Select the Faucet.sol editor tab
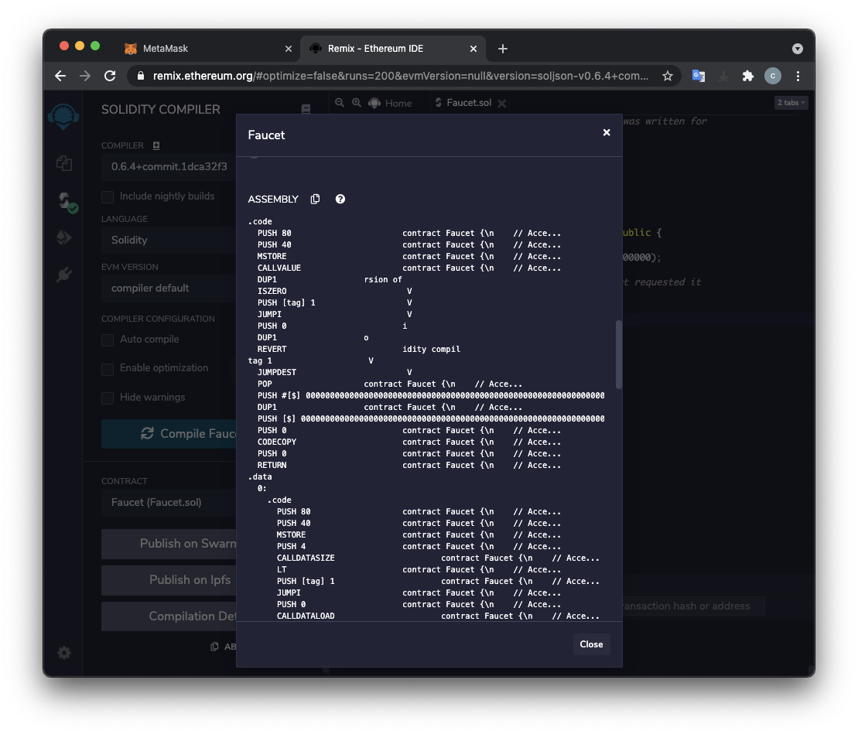 [x=468, y=103]
